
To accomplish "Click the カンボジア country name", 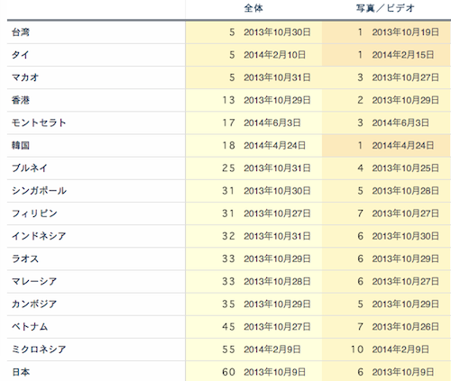I will tap(34, 304).
